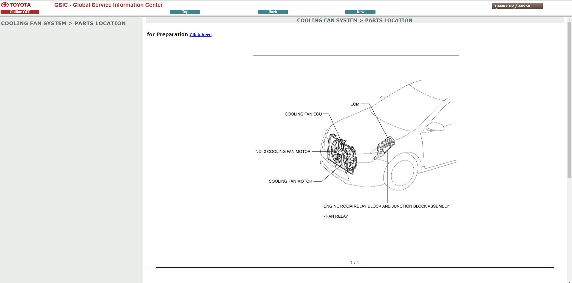Image resolution: width=572 pixels, height=283 pixels.
Task: Click the relay block component drawing
Action: point(384,147)
